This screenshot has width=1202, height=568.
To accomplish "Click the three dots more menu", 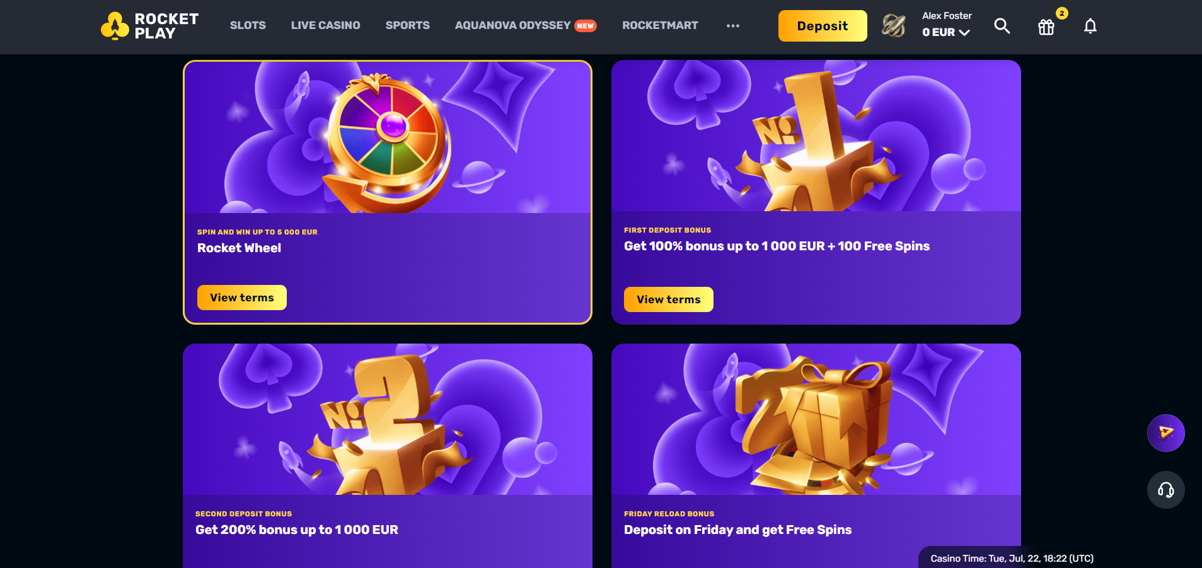I will 732,26.
